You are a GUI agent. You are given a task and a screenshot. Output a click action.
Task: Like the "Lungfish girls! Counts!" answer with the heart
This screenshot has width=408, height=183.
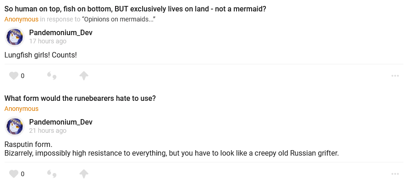[x=14, y=76]
